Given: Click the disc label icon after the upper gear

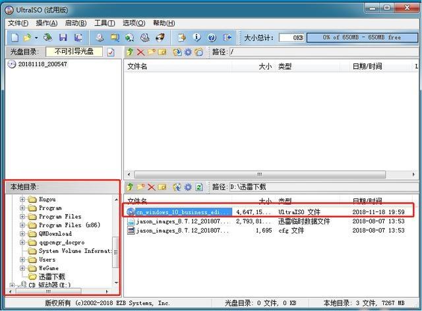Looking at the screenshot, I should pyautogui.click(x=199, y=51).
